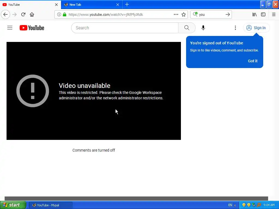
Task: Click the EN language indicator in taskbar
Action: (x=230, y=205)
